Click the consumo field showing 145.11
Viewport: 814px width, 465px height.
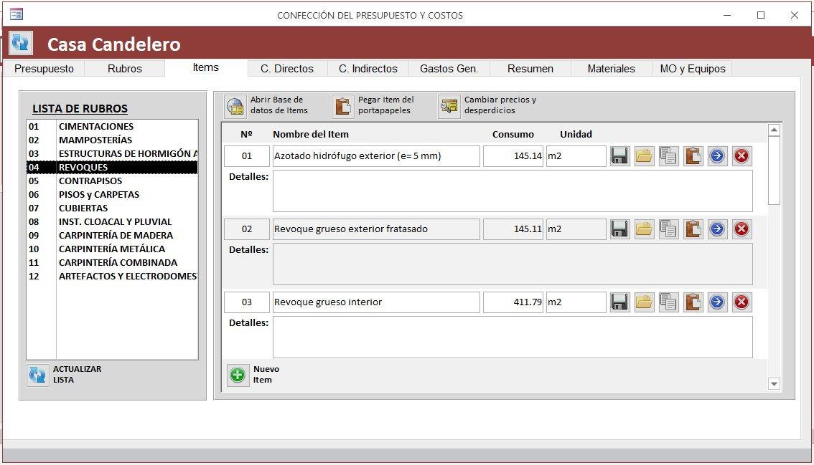[x=513, y=229]
